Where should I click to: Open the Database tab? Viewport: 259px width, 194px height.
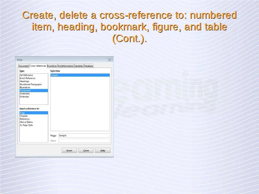[89, 66]
